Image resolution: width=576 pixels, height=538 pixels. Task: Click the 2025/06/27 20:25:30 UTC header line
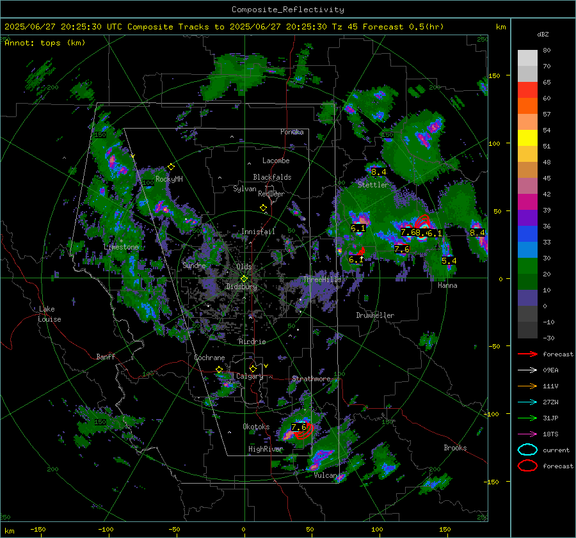(x=224, y=27)
